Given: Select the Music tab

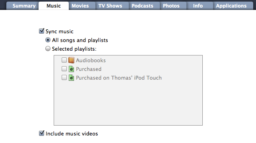Looking at the screenshot, I should click(54, 6).
